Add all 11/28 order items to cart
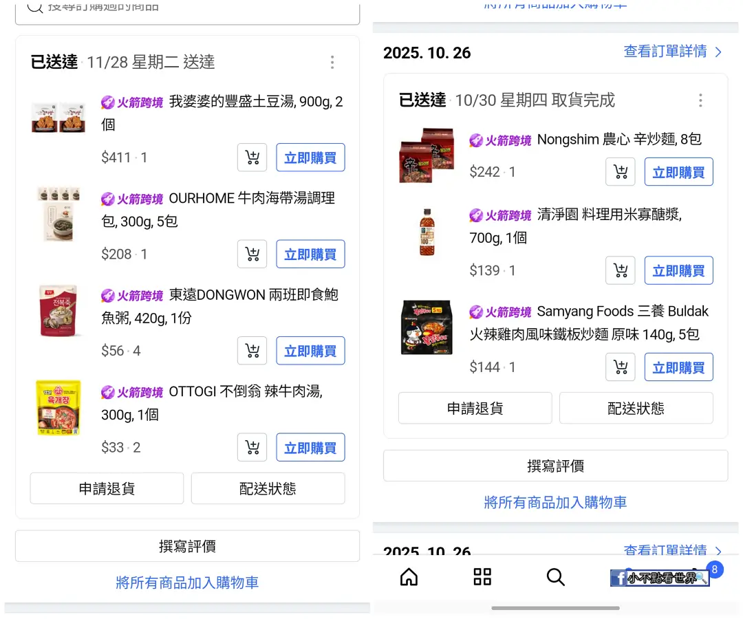The height and width of the screenshot is (619, 743). [187, 582]
